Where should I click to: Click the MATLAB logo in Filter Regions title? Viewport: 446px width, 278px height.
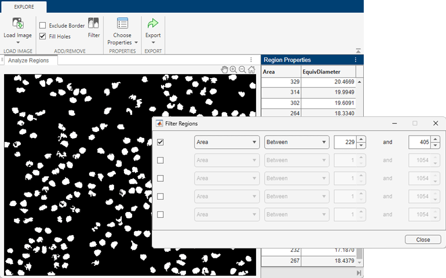[159, 123]
